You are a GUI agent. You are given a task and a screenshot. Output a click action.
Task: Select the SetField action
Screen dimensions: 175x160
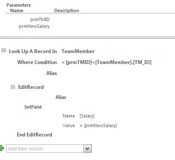[x=33, y=107]
